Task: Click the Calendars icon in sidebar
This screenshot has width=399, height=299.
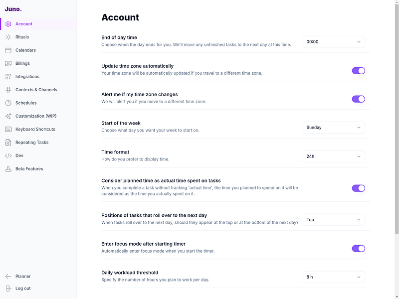Action: tap(8, 50)
